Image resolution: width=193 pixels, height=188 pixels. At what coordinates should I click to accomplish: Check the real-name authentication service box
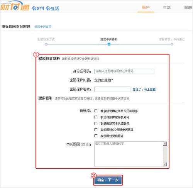point(96,124)
